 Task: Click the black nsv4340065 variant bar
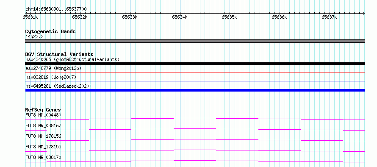pos(195,64)
